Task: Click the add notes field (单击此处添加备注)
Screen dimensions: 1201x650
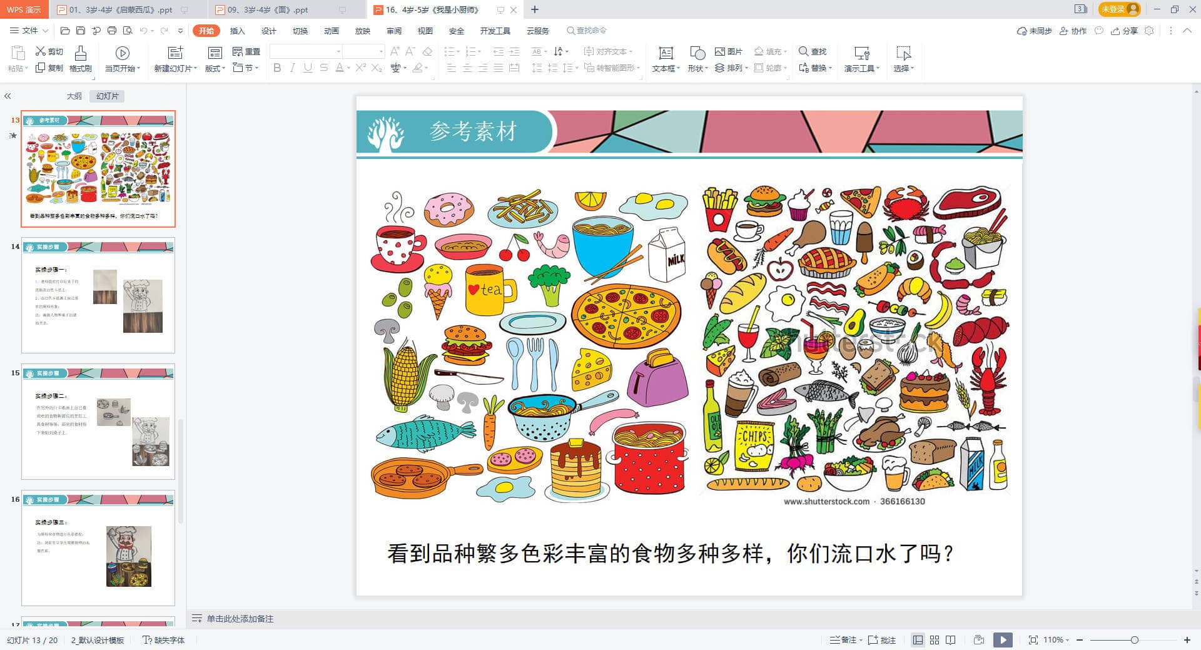Action: click(x=240, y=618)
